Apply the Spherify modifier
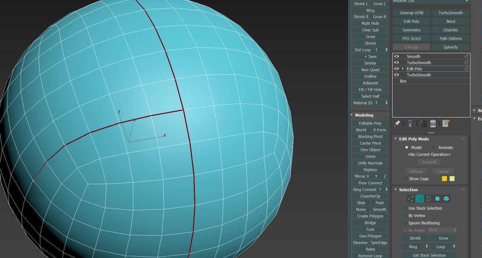482x258 pixels. tap(451, 47)
